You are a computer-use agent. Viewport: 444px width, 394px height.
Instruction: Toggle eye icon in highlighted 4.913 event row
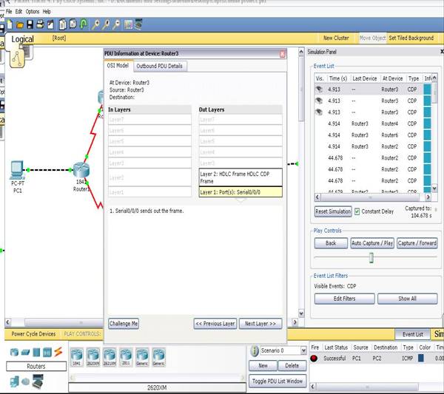[319, 89]
